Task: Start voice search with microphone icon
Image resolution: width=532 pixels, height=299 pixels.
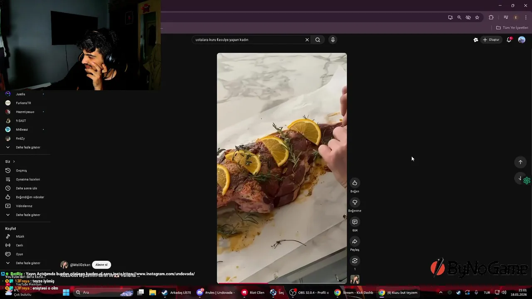Action: (332, 40)
